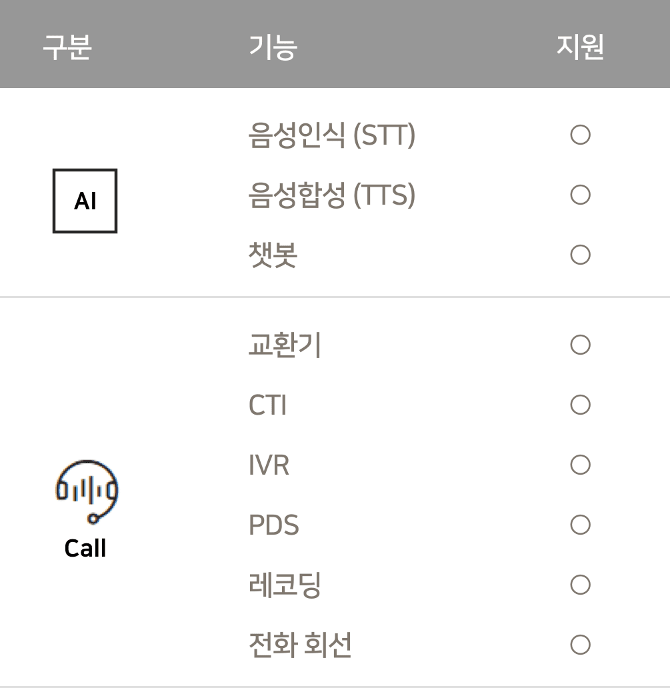This screenshot has height=688, width=670.
Task: Click the support circle for 레코딩
Action: (x=580, y=585)
